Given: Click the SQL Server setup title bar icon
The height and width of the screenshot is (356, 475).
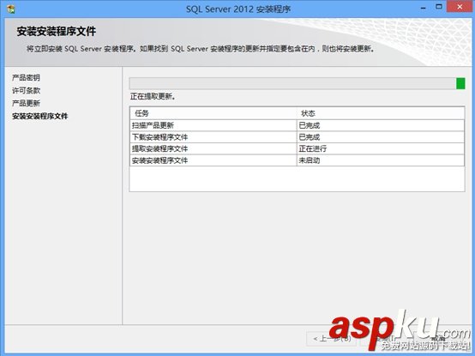Looking at the screenshot, I should point(11,9).
